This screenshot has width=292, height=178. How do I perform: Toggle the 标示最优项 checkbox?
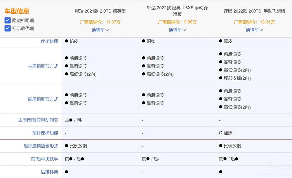8,28
